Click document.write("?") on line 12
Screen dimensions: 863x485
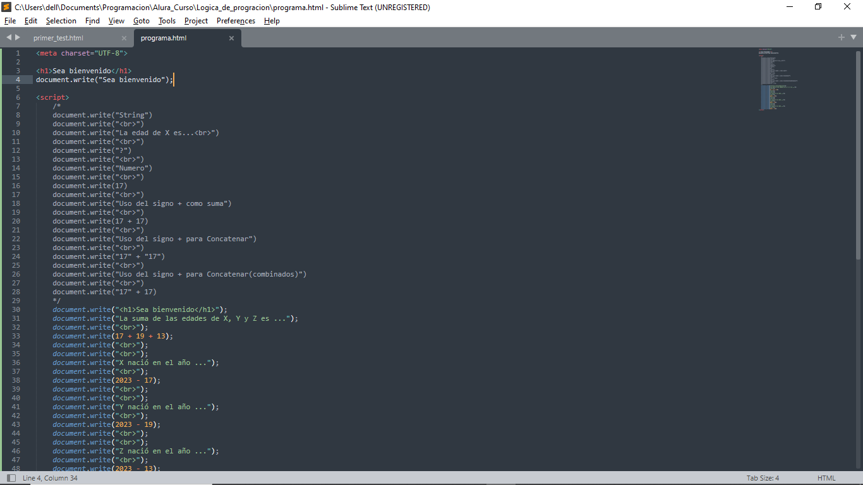[x=92, y=150]
